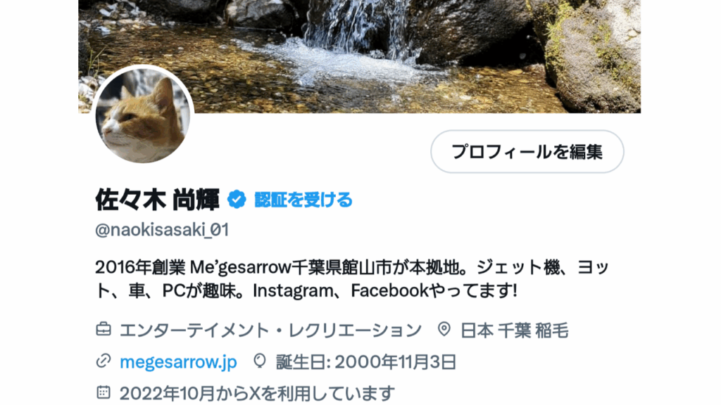Open the orange cat profile picture
Viewport: 721px width, 405px height.
142,115
